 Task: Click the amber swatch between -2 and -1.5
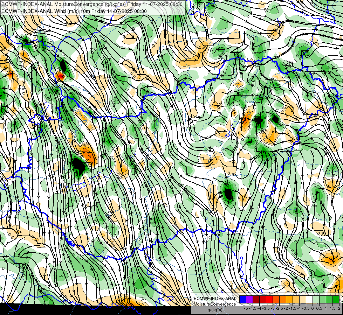(289, 299)
